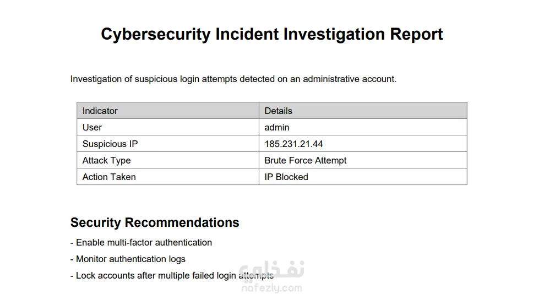Click the nafezly.com watermark text

pyautogui.click(x=271, y=288)
